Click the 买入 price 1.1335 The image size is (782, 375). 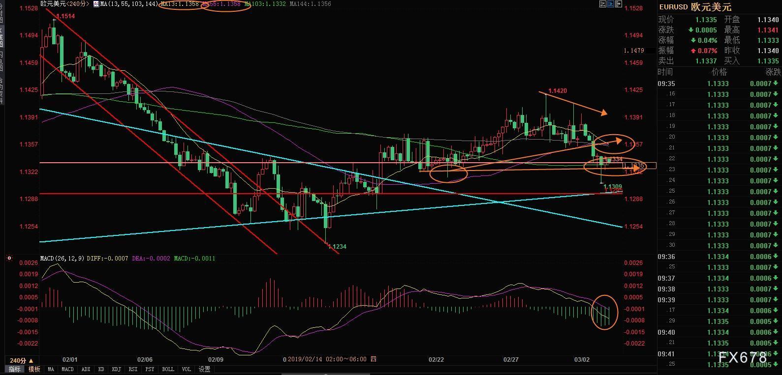tap(768, 61)
